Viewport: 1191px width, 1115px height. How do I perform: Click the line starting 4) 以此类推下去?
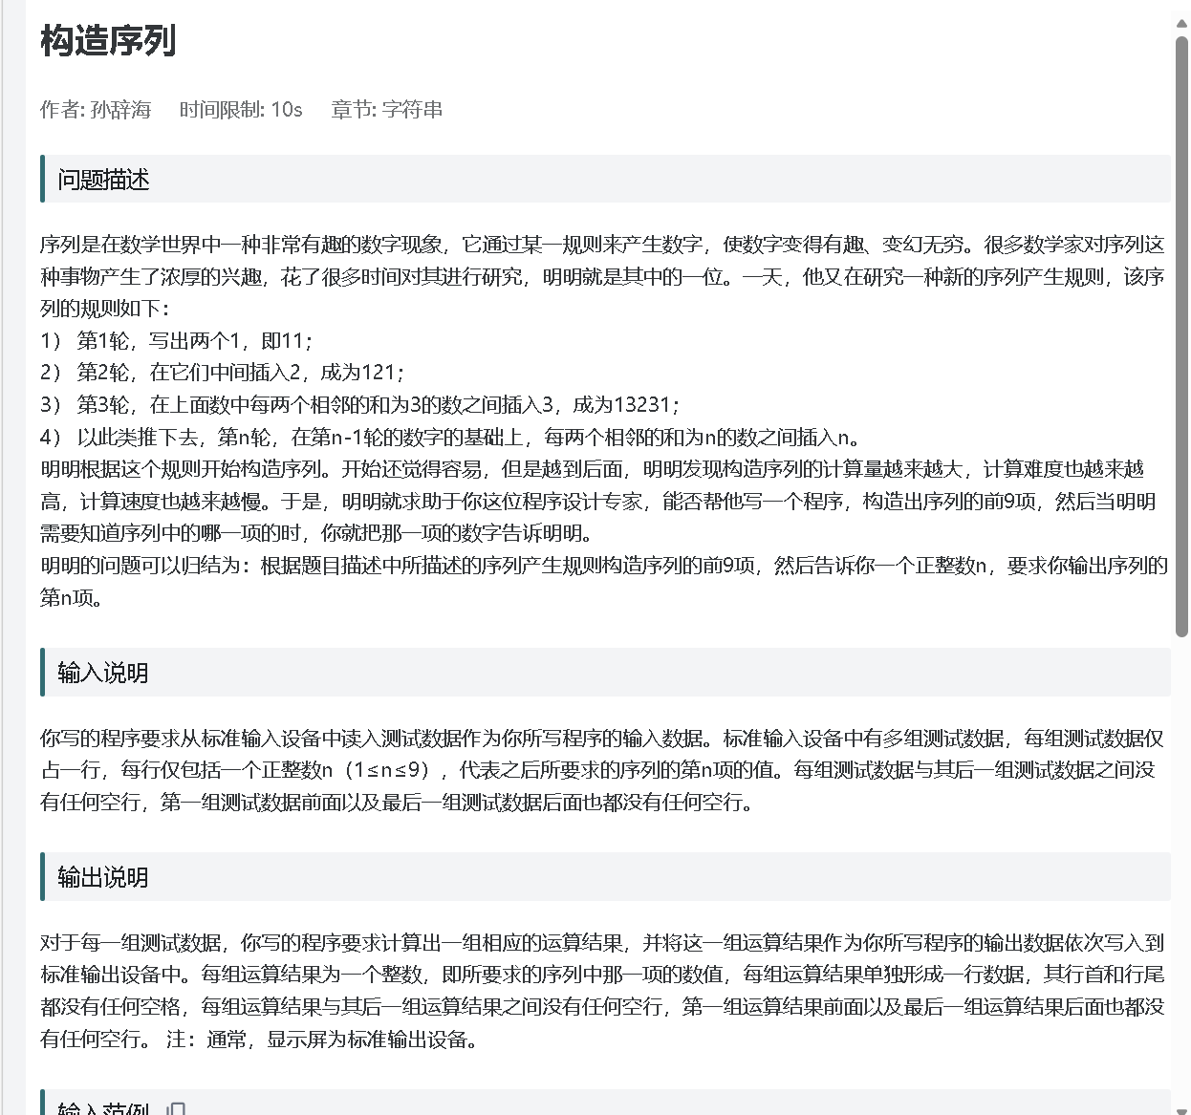(x=451, y=438)
